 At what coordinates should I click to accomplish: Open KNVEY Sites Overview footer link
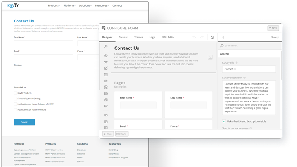(54, 150)
